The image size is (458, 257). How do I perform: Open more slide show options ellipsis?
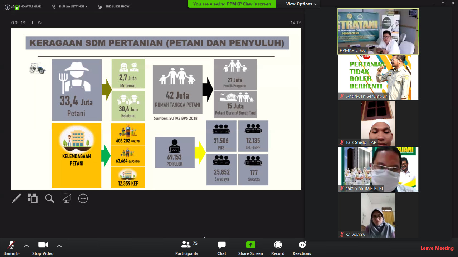pos(83,198)
